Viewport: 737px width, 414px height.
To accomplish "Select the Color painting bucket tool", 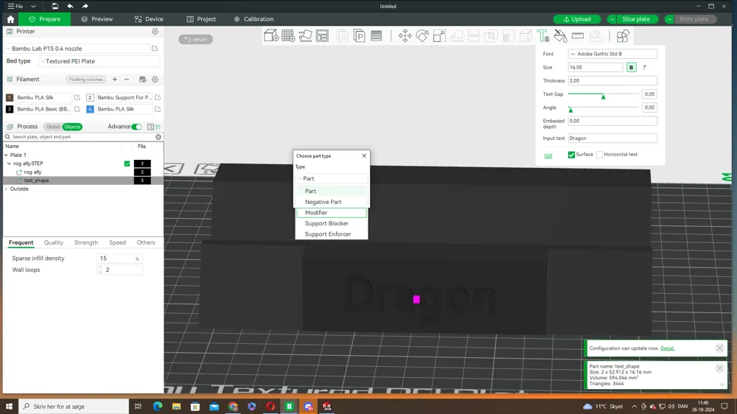I will [x=560, y=35].
